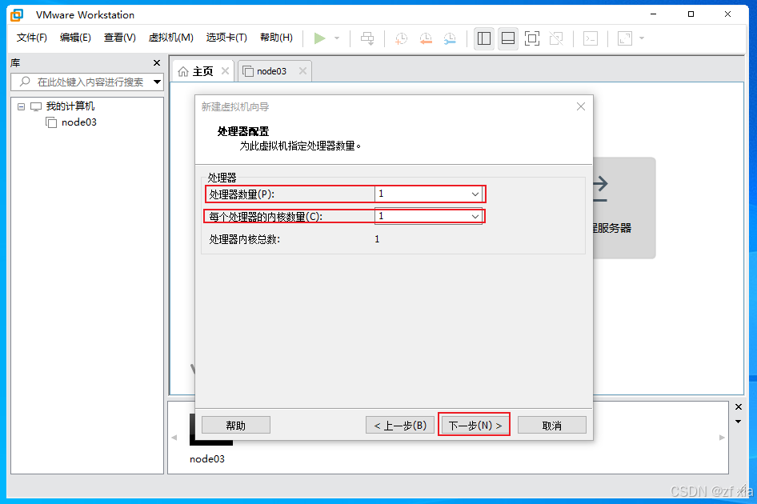Viewport: 757px width, 504px height.
Task: Click the 处理器配置 wizard heading
Action: pyautogui.click(x=242, y=131)
